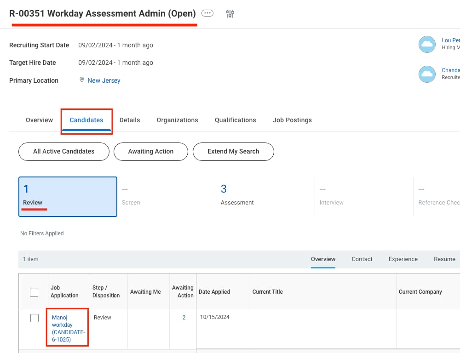This screenshot has height=353, width=460.
Task: Click the No Filters Applied text
Action: (42, 233)
